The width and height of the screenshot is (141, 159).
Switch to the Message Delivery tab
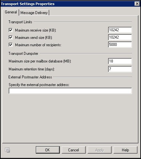point(34,13)
